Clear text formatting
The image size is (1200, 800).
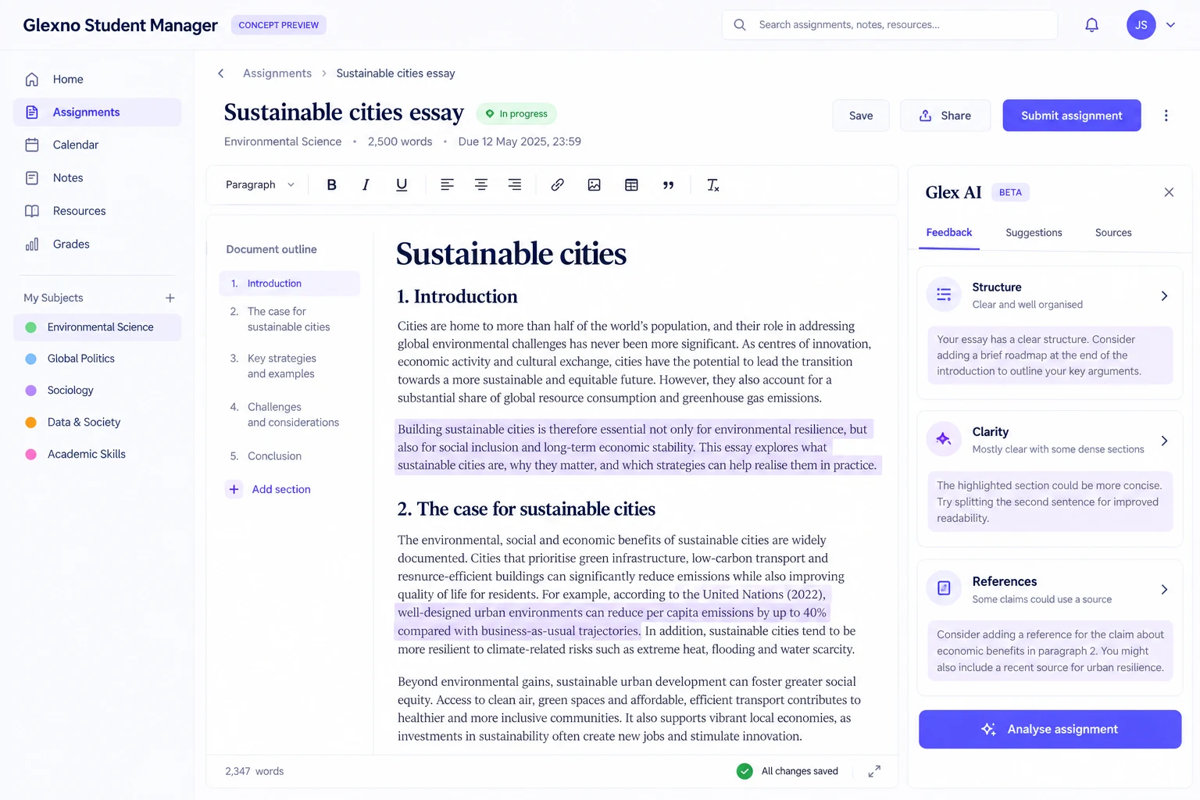(x=712, y=185)
